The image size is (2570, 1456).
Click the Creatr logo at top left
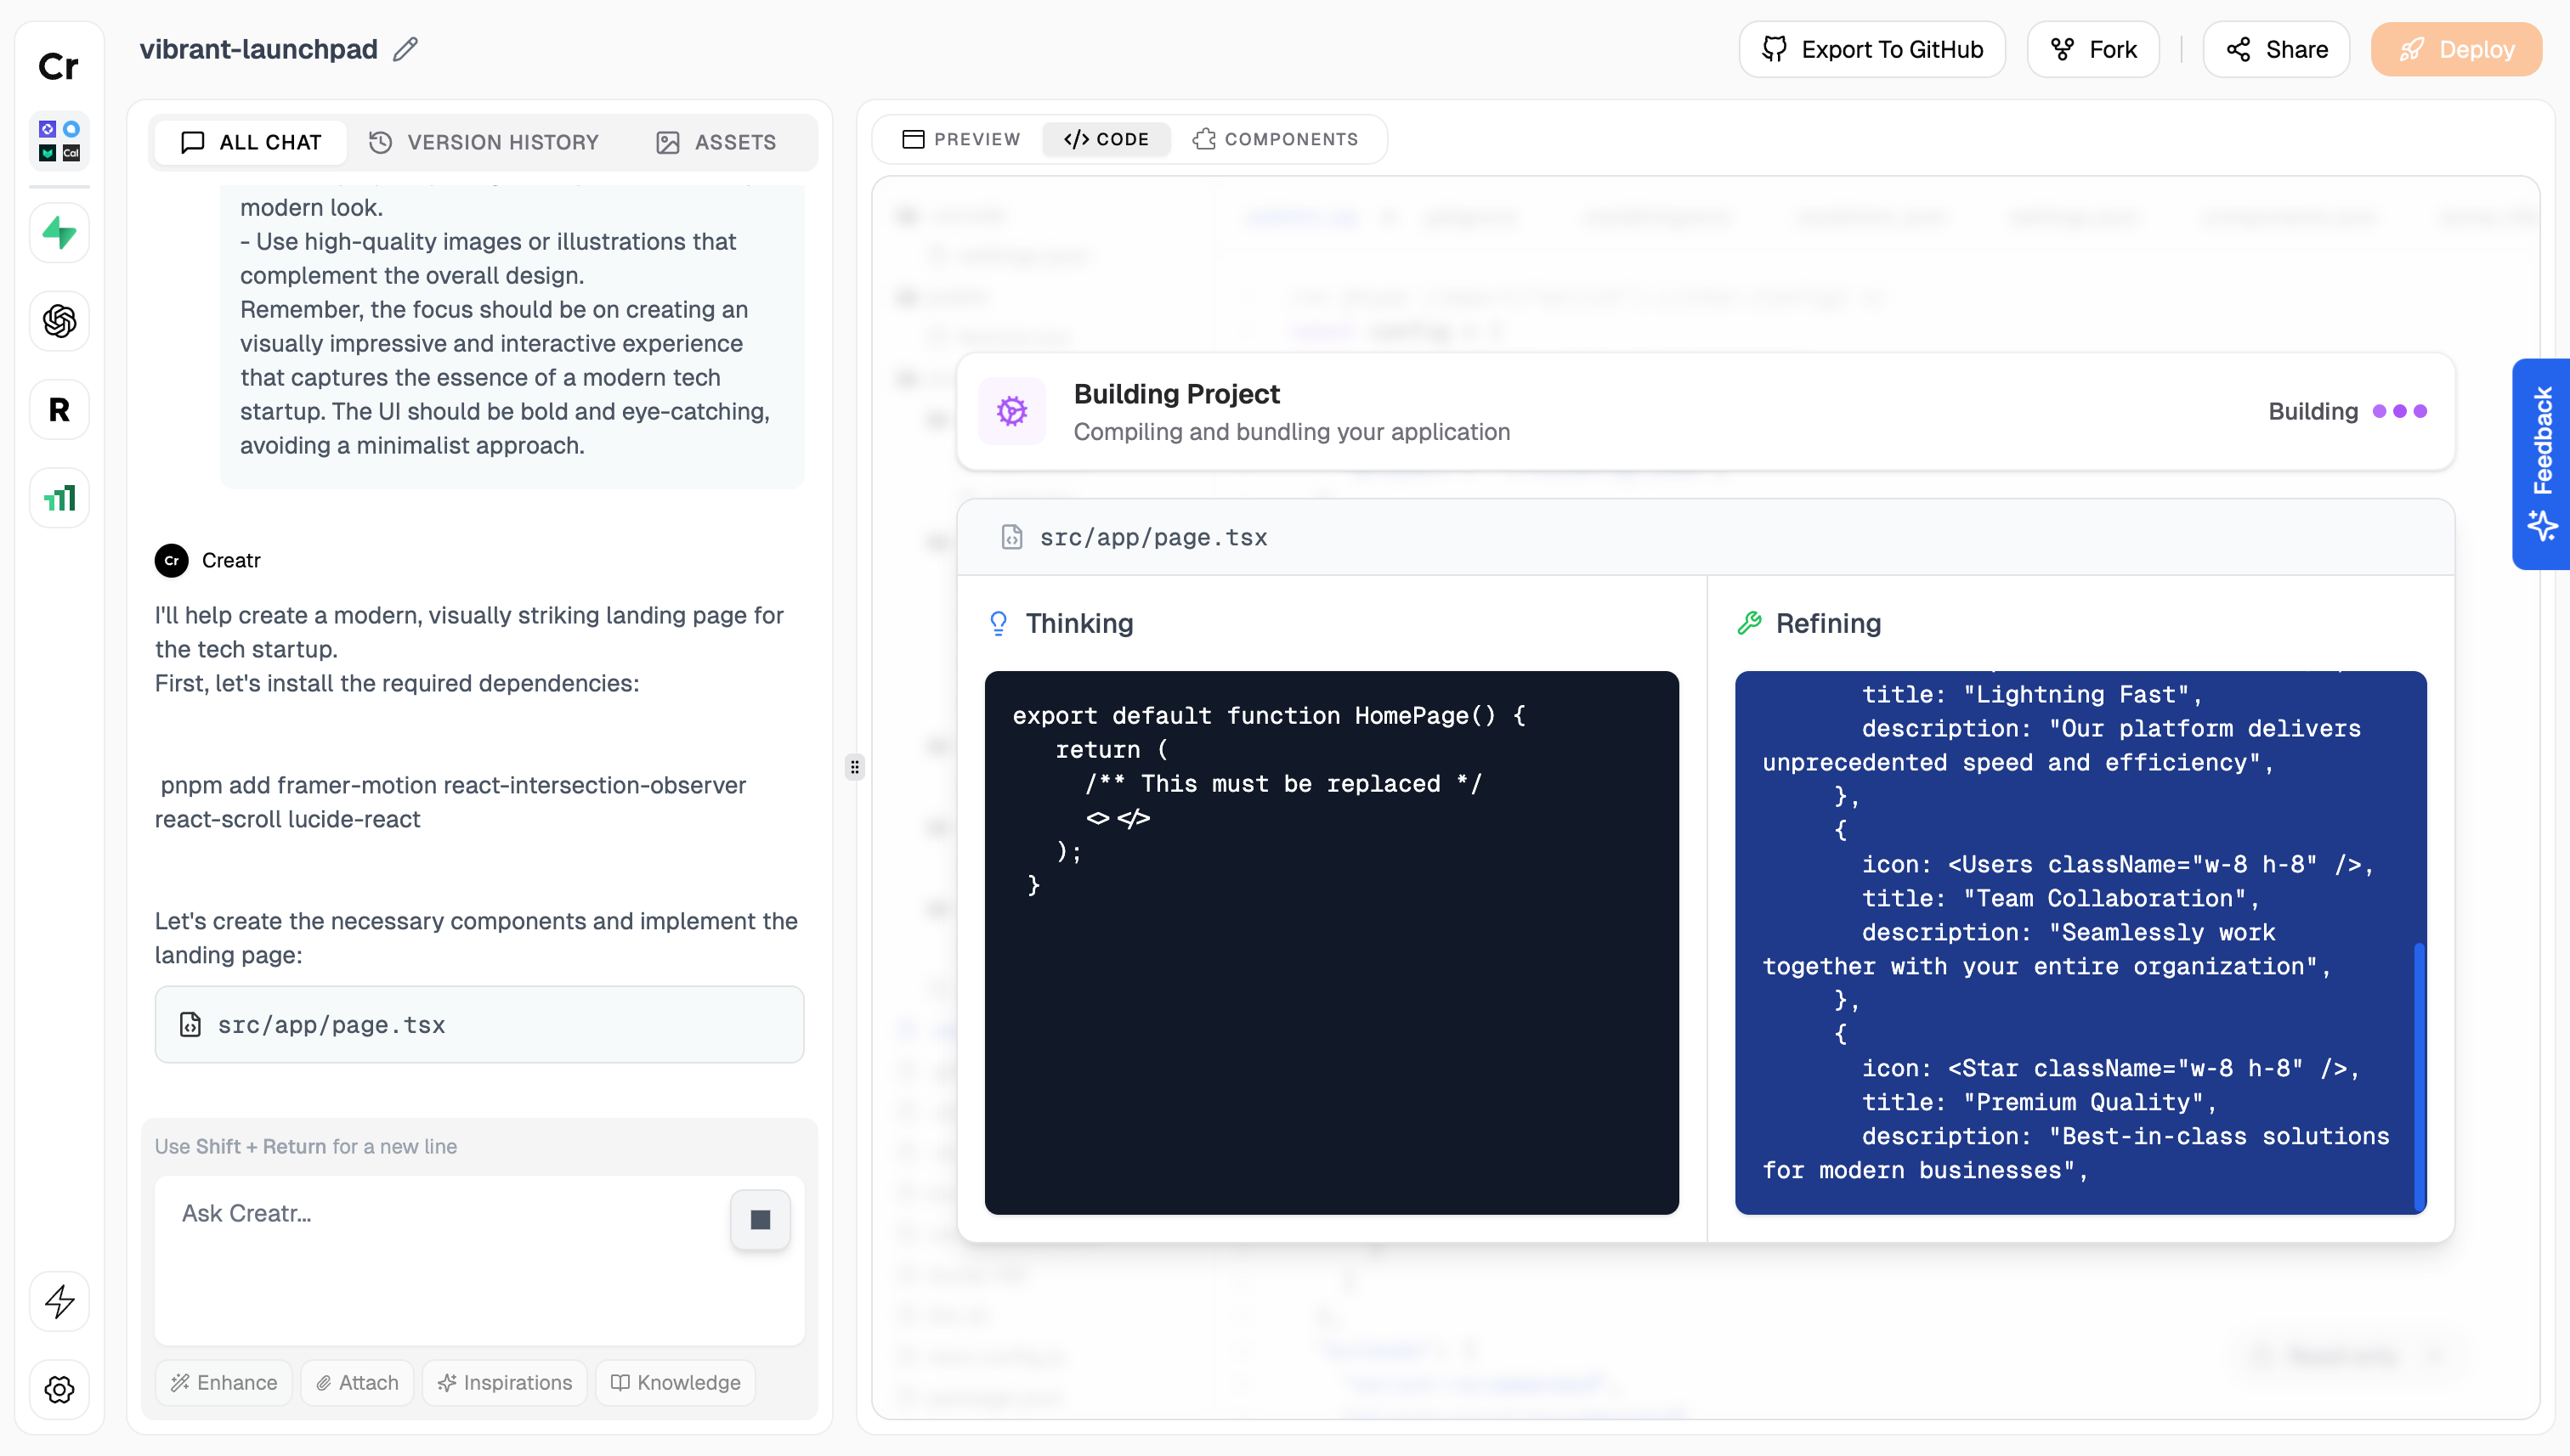tap(58, 66)
